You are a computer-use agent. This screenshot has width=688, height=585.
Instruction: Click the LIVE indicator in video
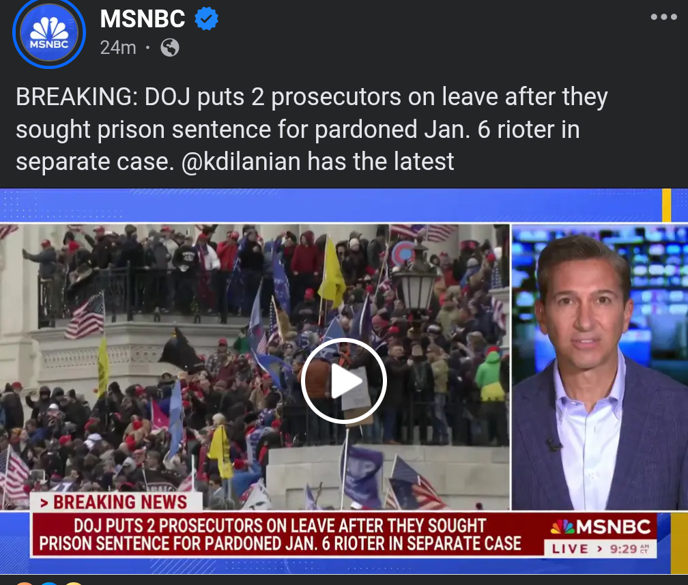click(x=570, y=549)
